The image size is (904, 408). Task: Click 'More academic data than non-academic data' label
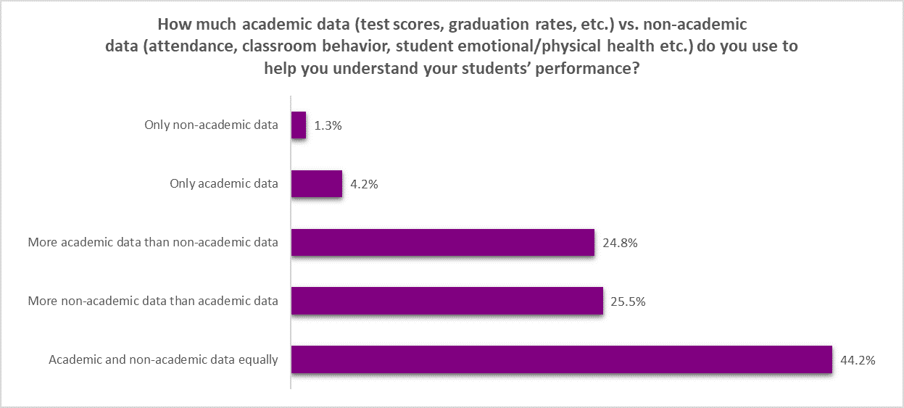pyautogui.click(x=153, y=243)
